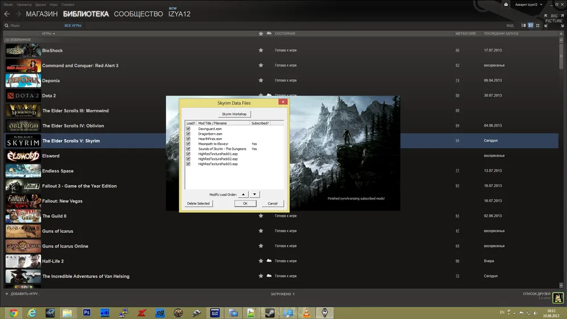567x319 pixels.
Task: Click the Delete Selected button
Action: 198,203
